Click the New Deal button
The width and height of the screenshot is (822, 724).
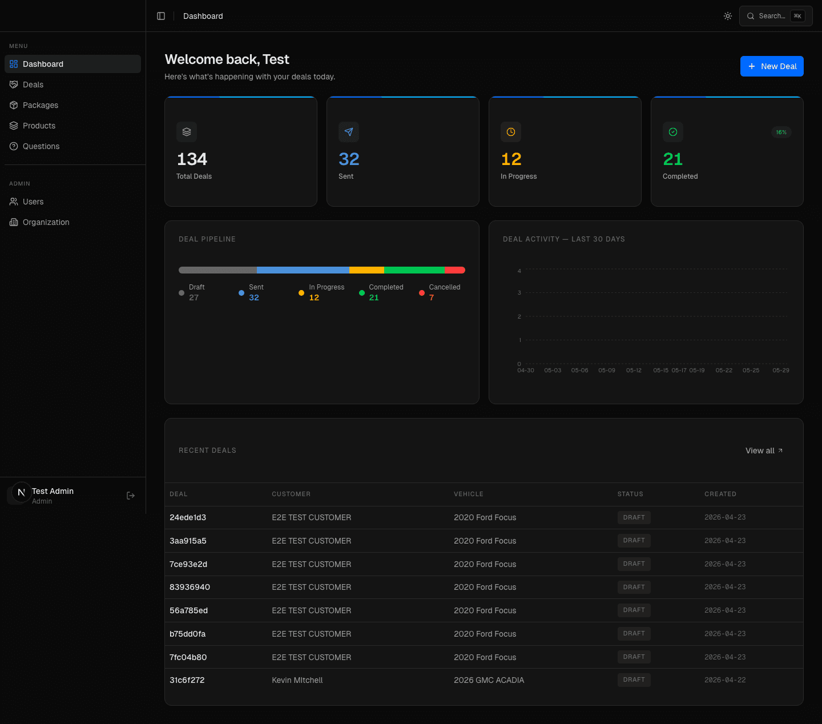(x=772, y=66)
